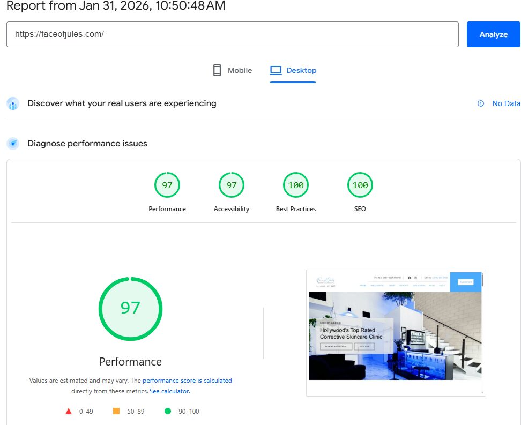
Task: Open the No Data link
Action: pyautogui.click(x=506, y=103)
